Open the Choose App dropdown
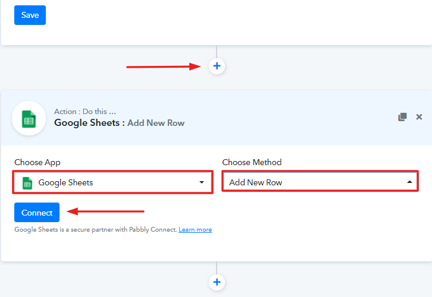Viewport: 432px width, 297px height. pyautogui.click(x=112, y=182)
